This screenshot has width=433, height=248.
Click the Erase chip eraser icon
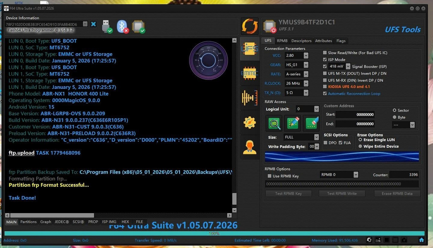click(311, 123)
